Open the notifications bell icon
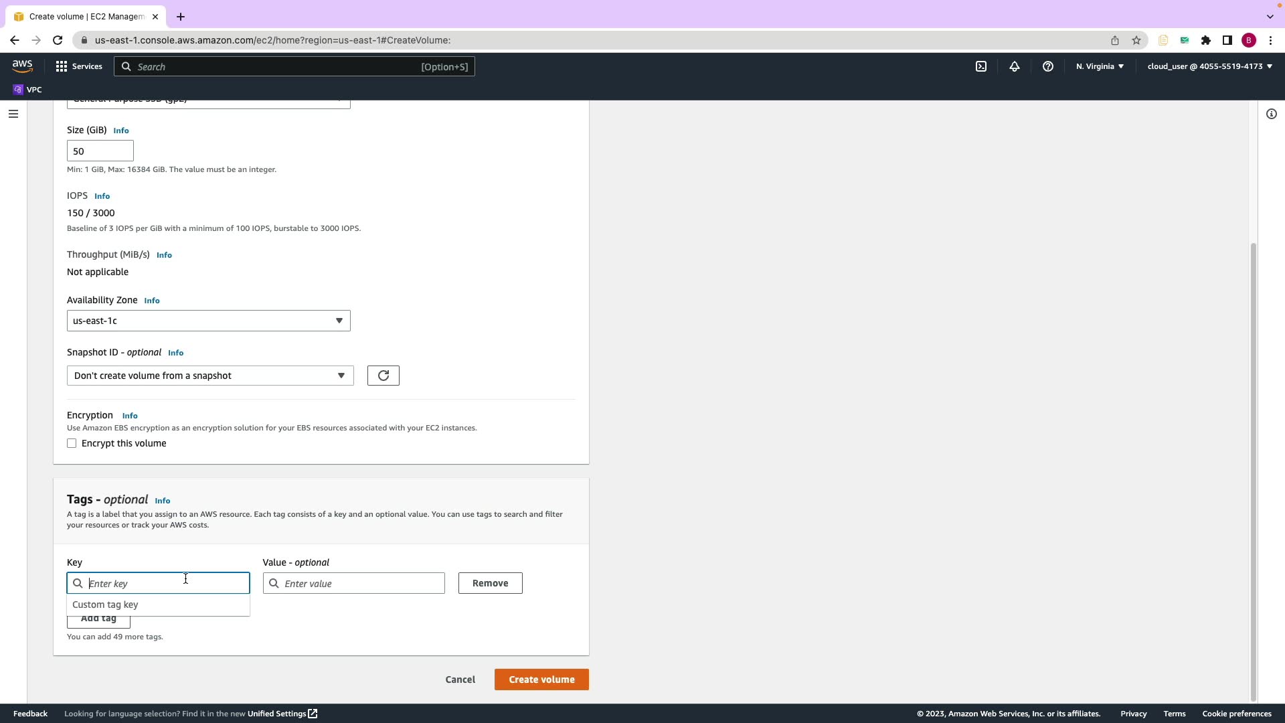This screenshot has height=723, width=1285. pos(1014,66)
